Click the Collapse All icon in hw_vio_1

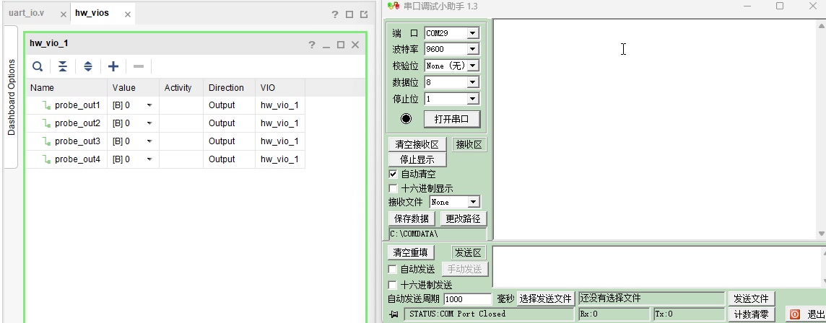[x=63, y=66]
